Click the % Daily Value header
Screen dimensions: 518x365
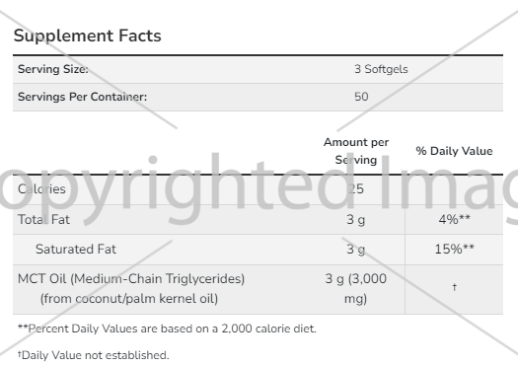click(x=454, y=151)
